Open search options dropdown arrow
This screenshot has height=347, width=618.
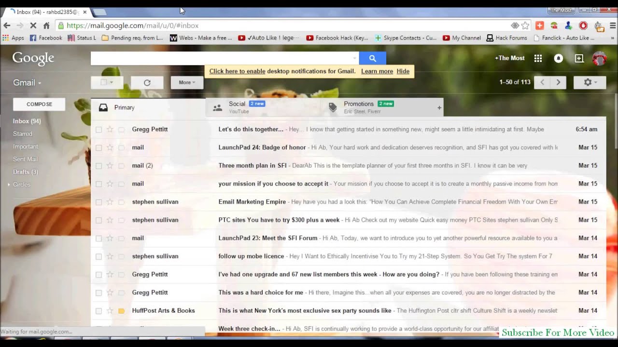[x=355, y=58]
